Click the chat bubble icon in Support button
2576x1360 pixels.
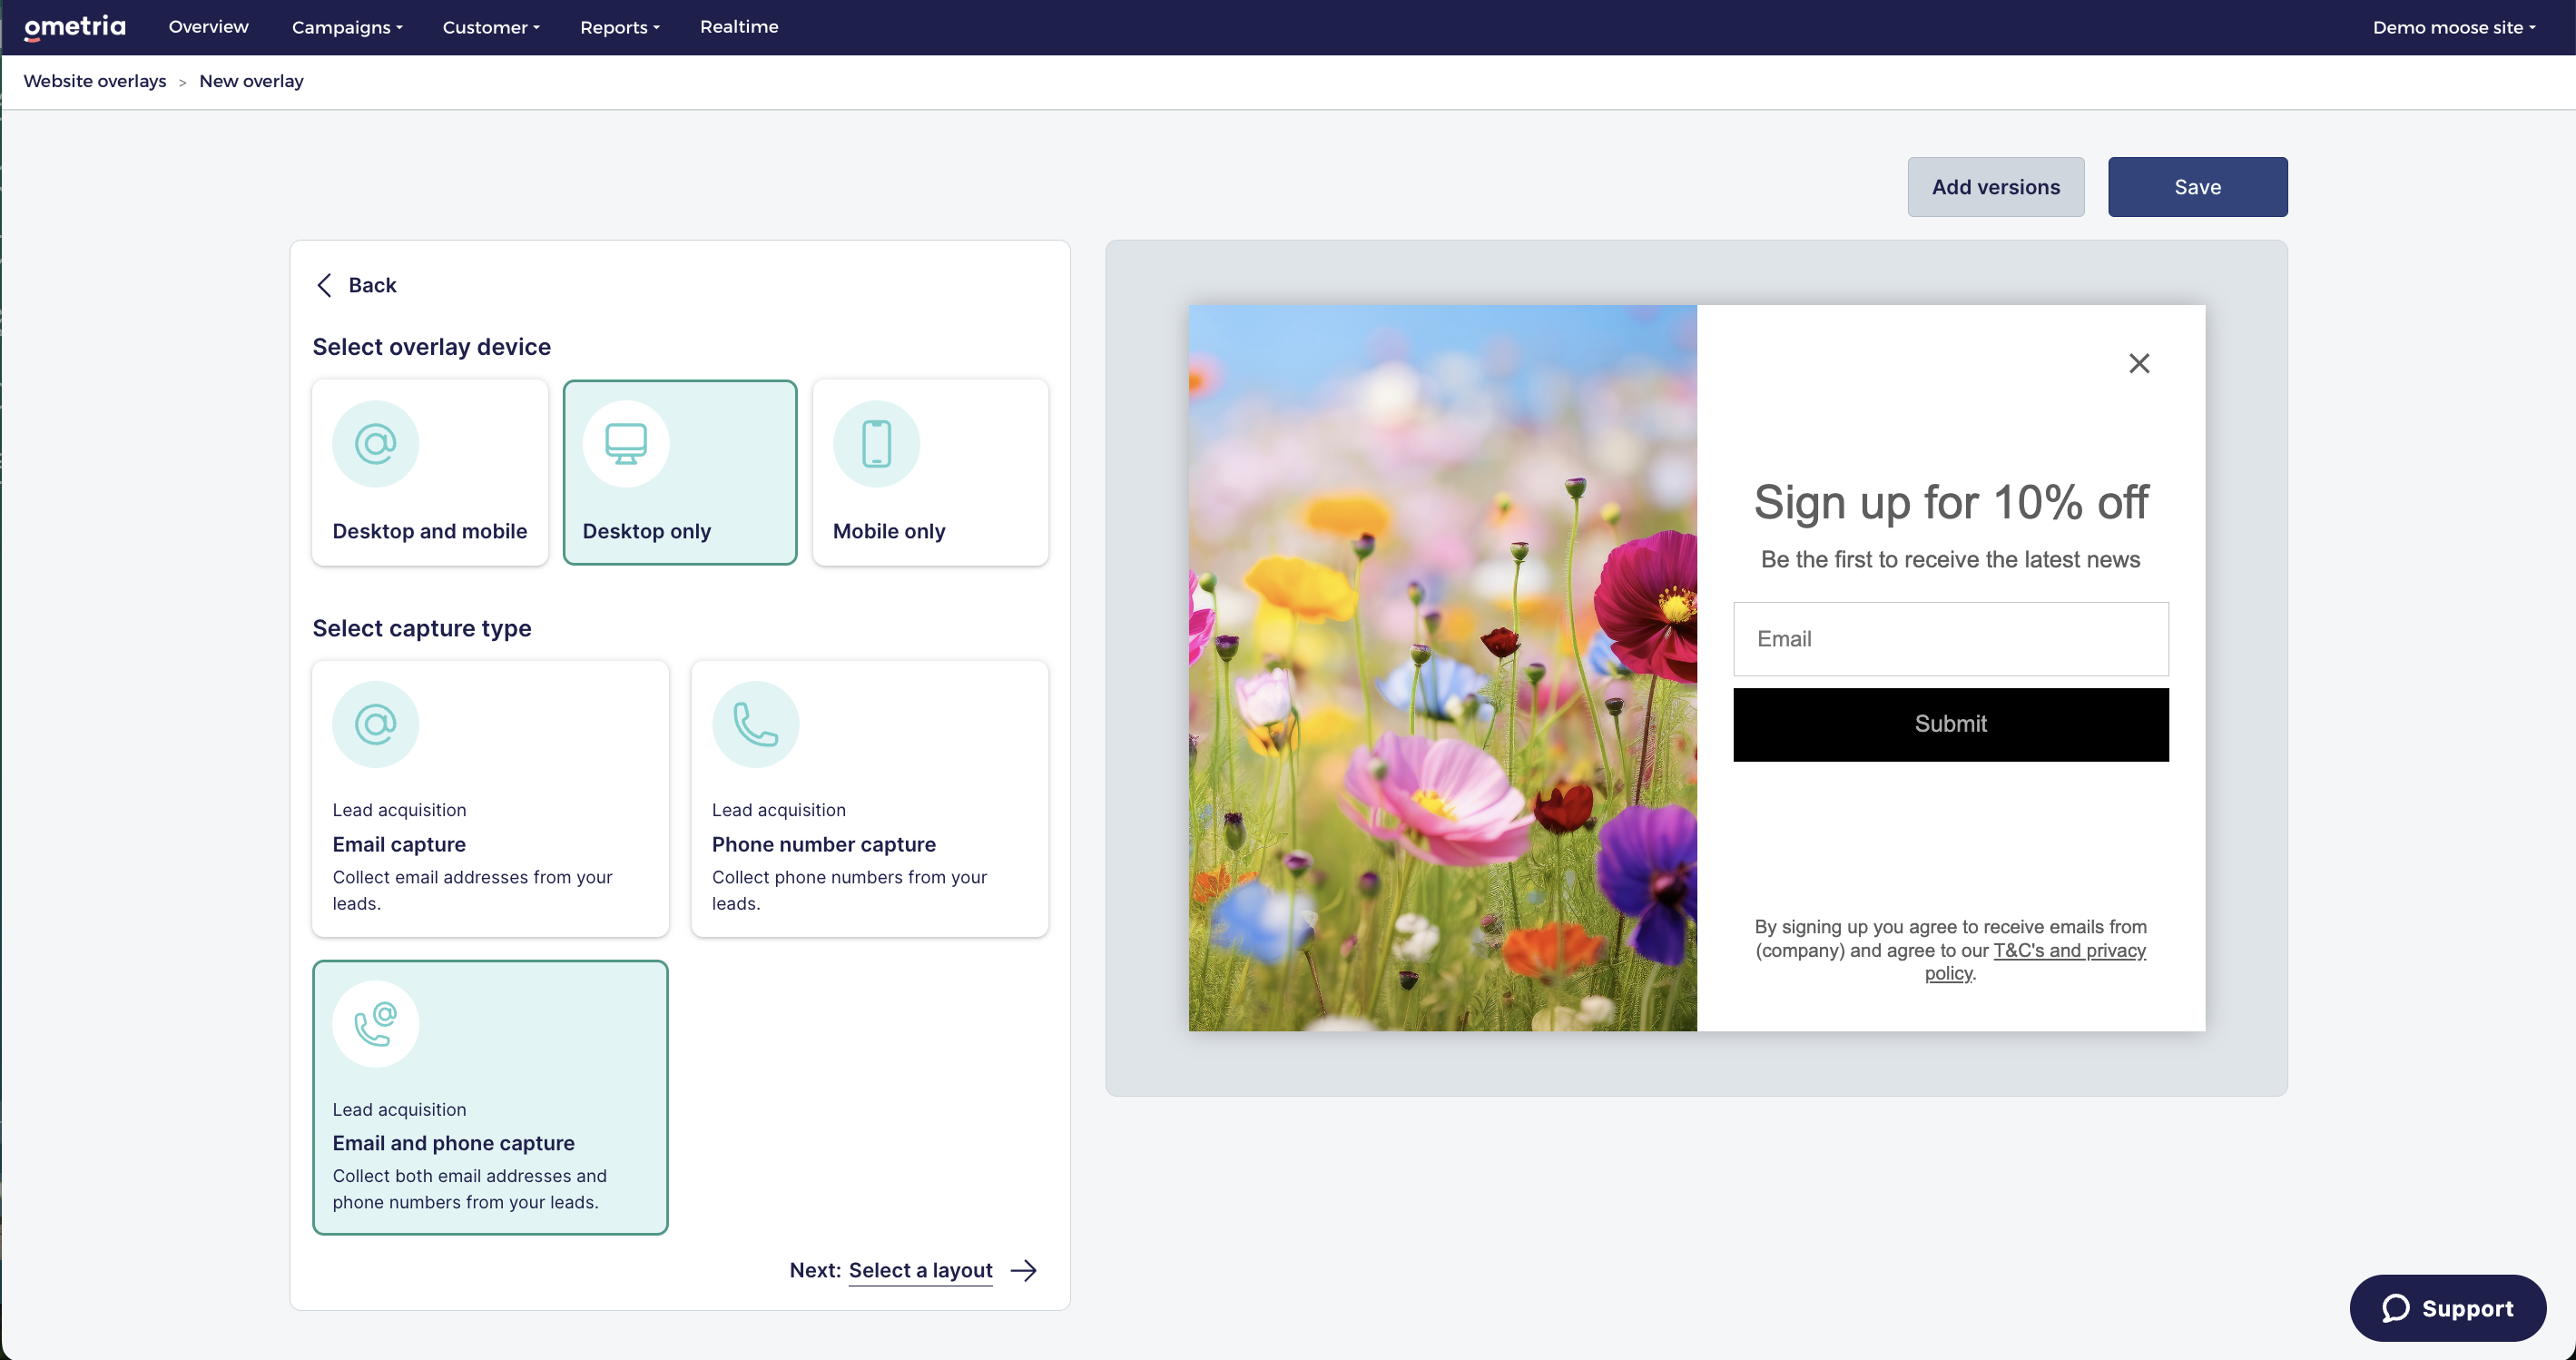(2396, 1308)
